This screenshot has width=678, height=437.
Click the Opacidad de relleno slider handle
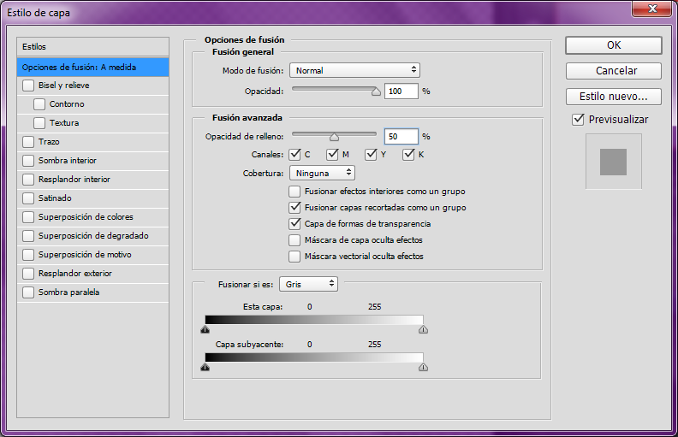[x=334, y=137]
